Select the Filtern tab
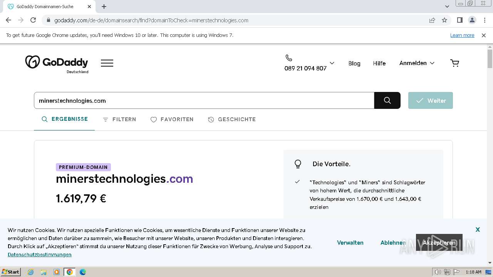This screenshot has height=277, width=493. click(x=119, y=120)
